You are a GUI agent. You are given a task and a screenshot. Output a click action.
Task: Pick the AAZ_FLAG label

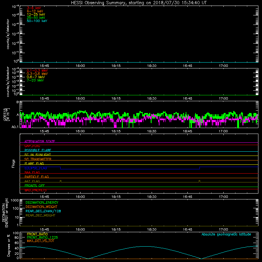[32, 181]
